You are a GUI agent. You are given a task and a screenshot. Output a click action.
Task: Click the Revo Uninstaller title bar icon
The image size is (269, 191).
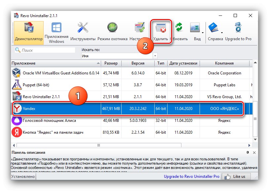click(16, 15)
